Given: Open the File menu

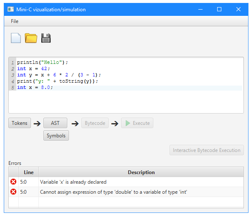Looking at the screenshot, I should [x=15, y=21].
